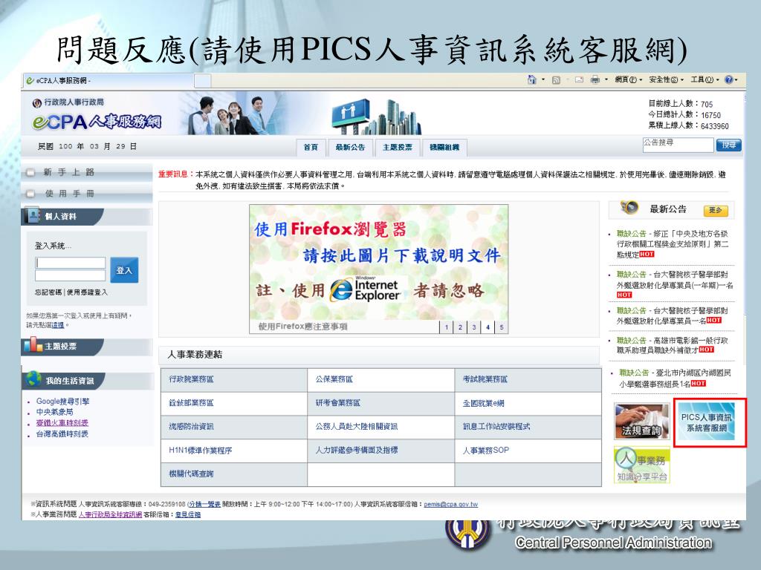Screen dimensions: 761x570
Task: Open the 公務人員赴大陸相關資訊 link
Action: click(x=357, y=427)
